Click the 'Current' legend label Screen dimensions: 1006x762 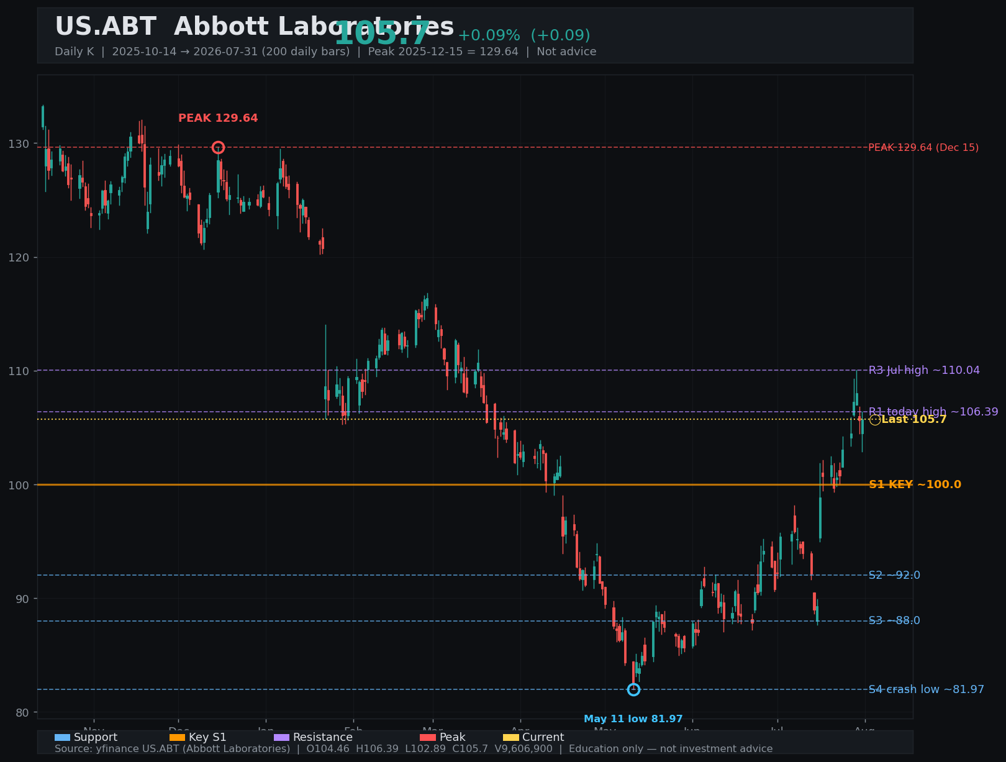pyautogui.click(x=543, y=737)
